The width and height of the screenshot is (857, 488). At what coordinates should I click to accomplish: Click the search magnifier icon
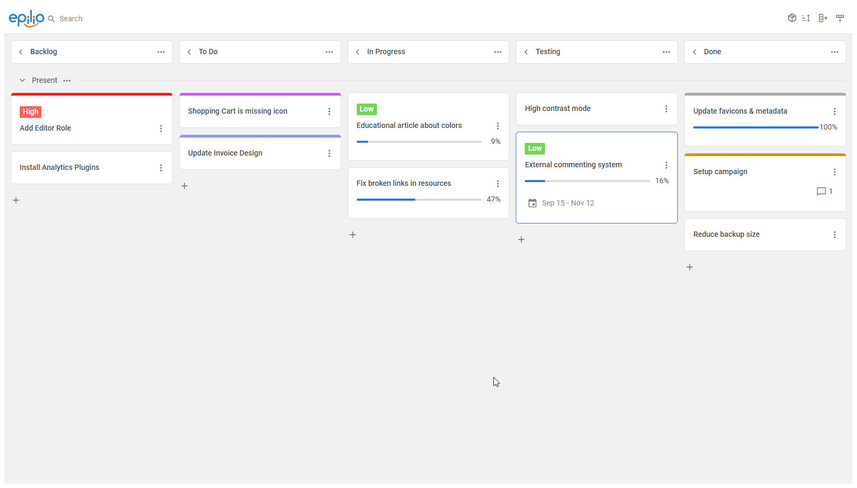click(51, 18)
